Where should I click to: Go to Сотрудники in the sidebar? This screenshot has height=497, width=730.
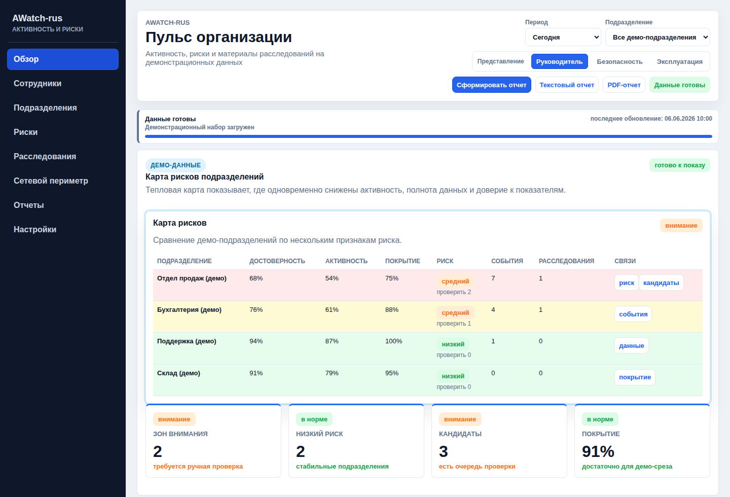(63, 84)
